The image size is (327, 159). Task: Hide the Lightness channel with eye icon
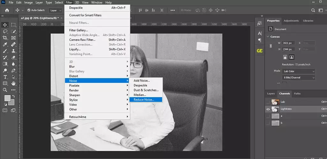coord(268,109)
